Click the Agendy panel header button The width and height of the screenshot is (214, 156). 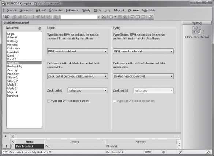pyautogui.click(x=197, y=23)
